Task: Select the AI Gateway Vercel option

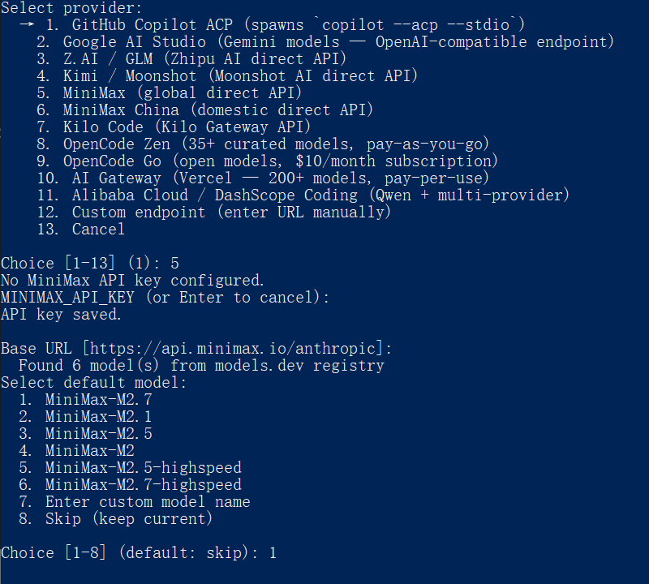Action: (280, 178)
